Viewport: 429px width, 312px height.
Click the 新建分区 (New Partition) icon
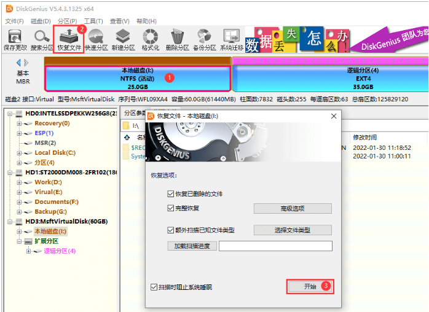click(123, 39)
